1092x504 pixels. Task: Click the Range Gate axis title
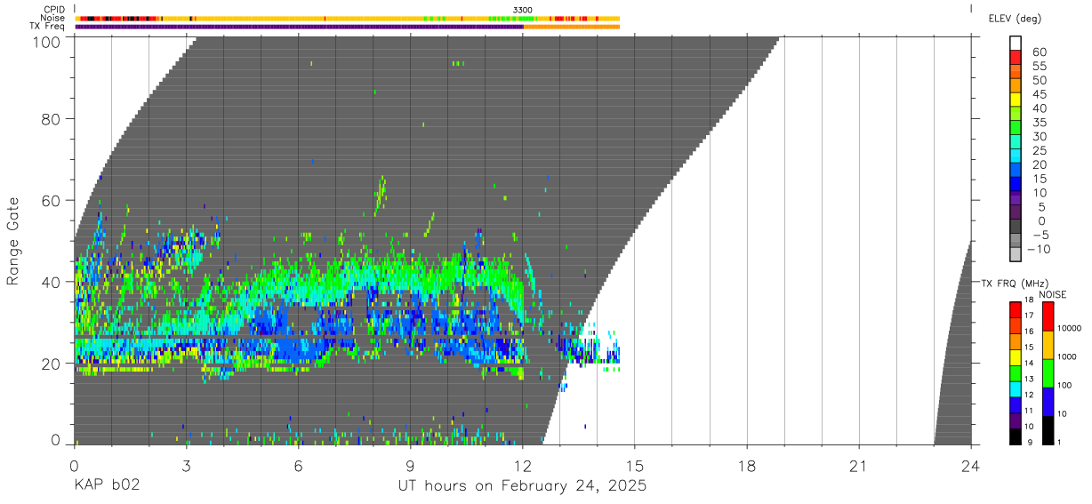pyautogui.click(x=13, y=241)
